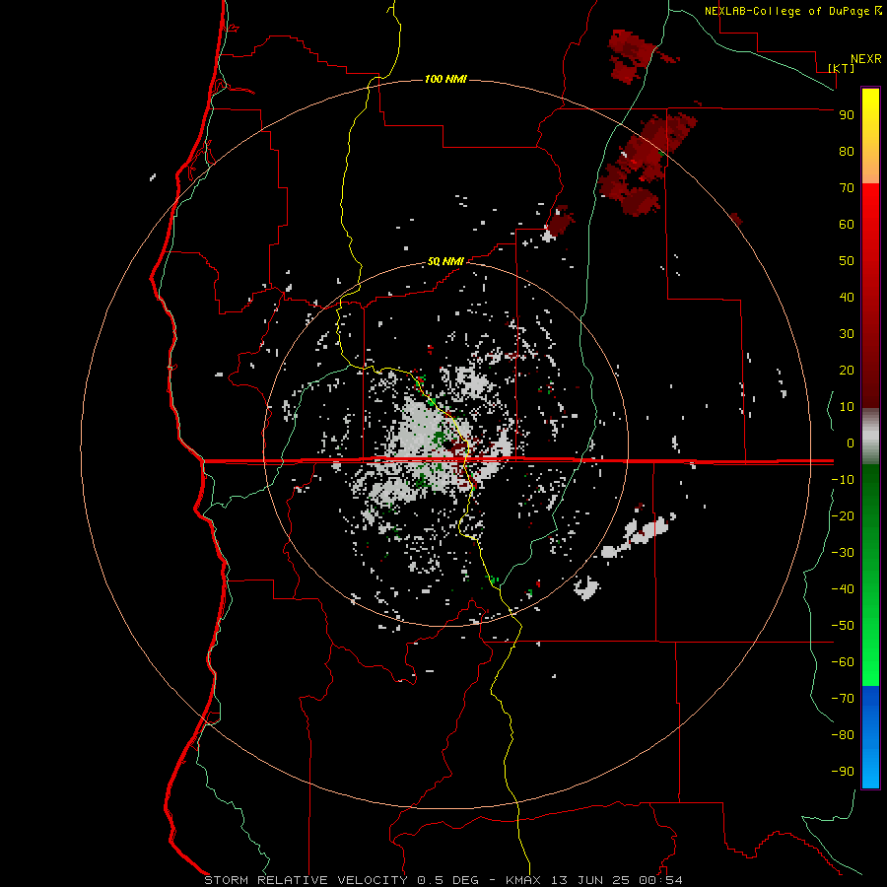This screenshot has width=887, height=887.
Task: Click the -80 value on velocity scale
Action: click(843, 735)
